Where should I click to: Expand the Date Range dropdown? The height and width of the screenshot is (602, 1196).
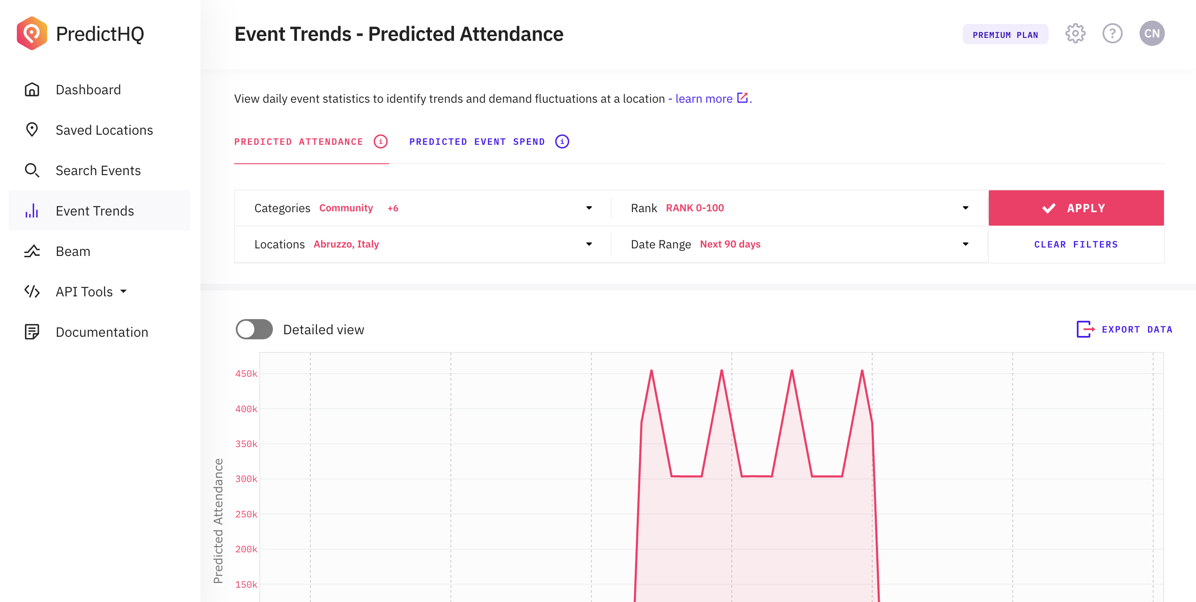click(x=965, y=244)
